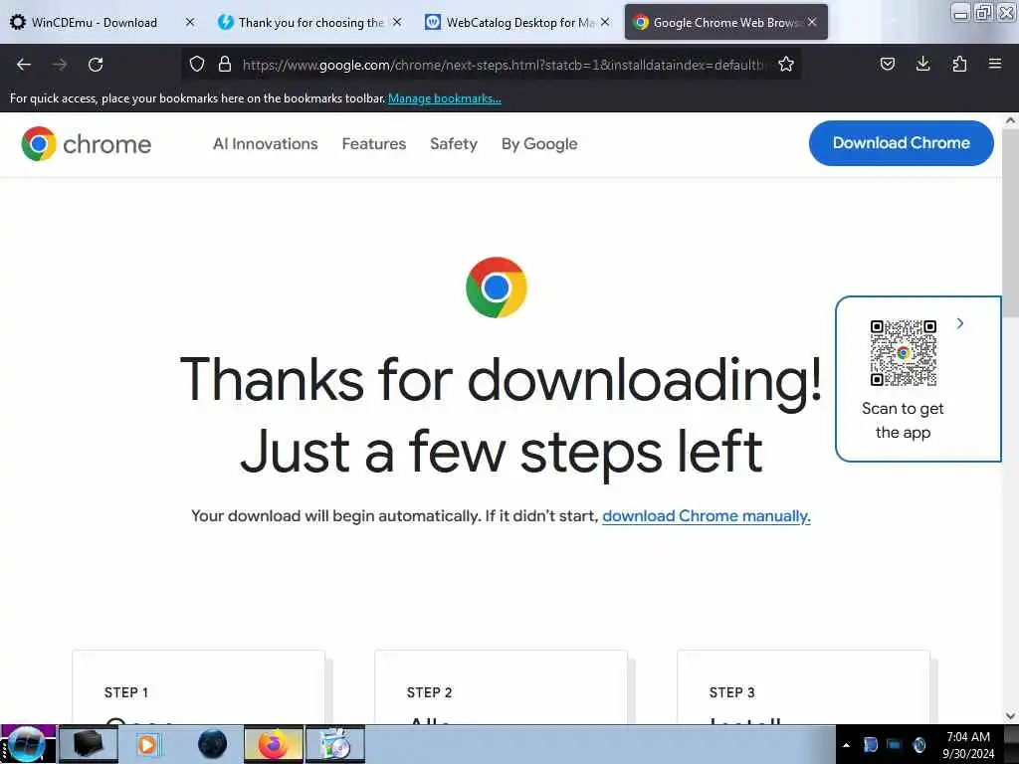Open the disc installer taskbar icon
Screen dimensions: 1019x764
coord(335,744)
